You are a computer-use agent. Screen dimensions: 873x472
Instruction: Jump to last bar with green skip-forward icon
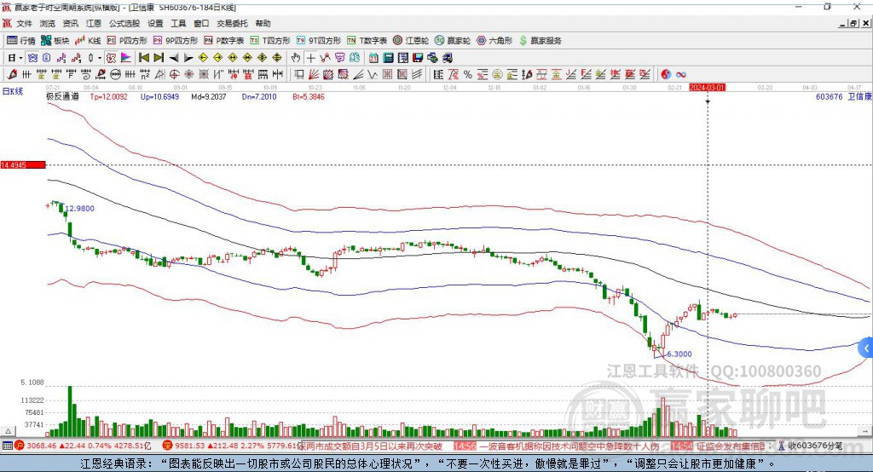pos(159,58)
